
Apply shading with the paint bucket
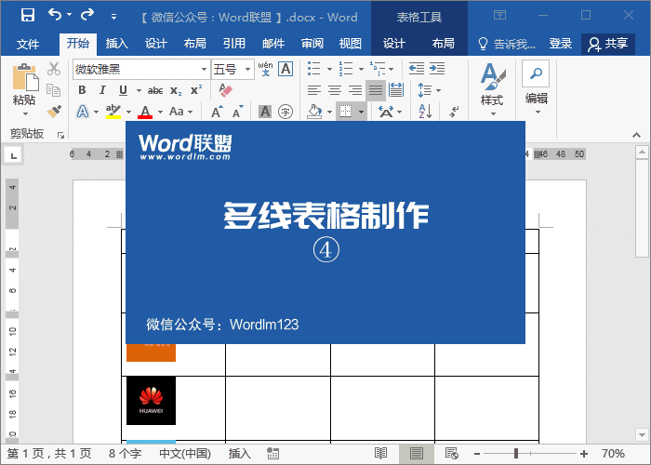coord(314,112)
